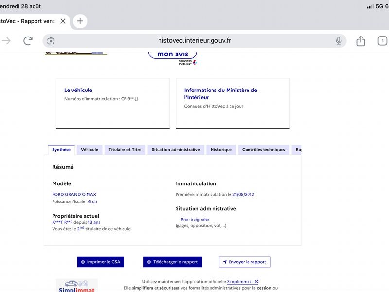Click the '(gages, opposition, vol,...)' note
The image size is (389, 292).
[201, 225]
